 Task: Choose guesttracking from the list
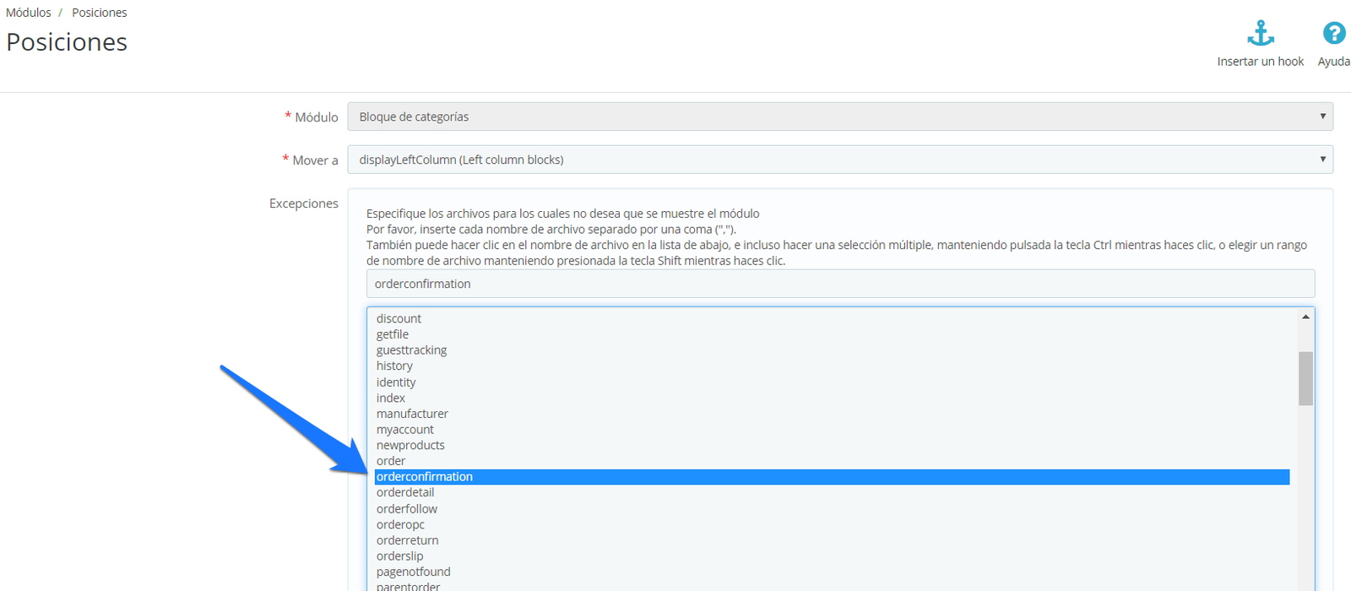411,350
